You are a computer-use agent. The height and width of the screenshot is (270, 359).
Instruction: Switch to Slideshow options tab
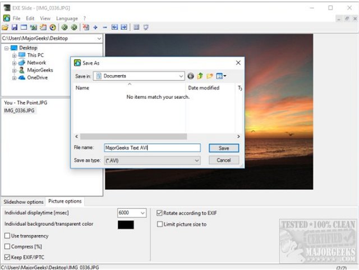tap(24, 202)
